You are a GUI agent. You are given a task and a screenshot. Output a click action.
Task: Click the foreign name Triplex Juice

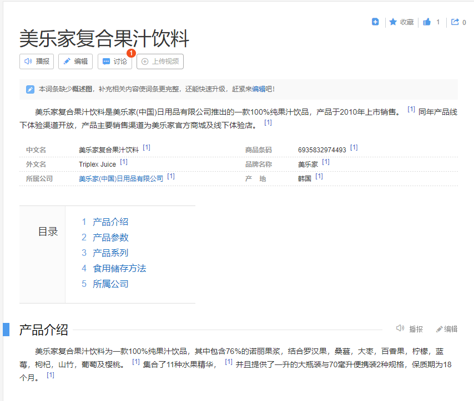(x=97, y=164)
